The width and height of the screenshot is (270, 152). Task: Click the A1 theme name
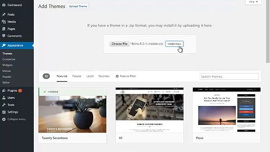coord(121,138)
